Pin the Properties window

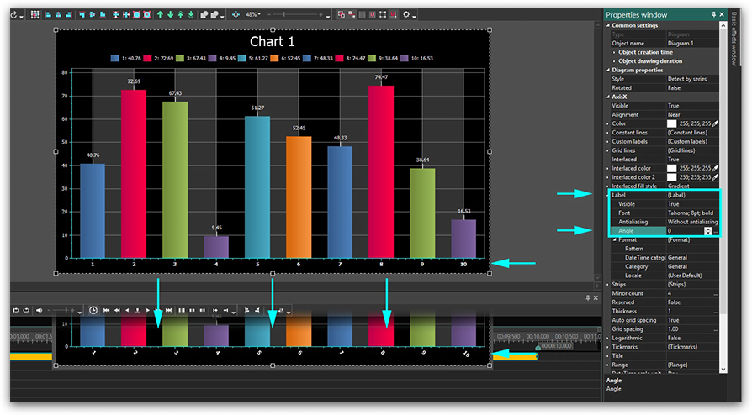(713, 14)
